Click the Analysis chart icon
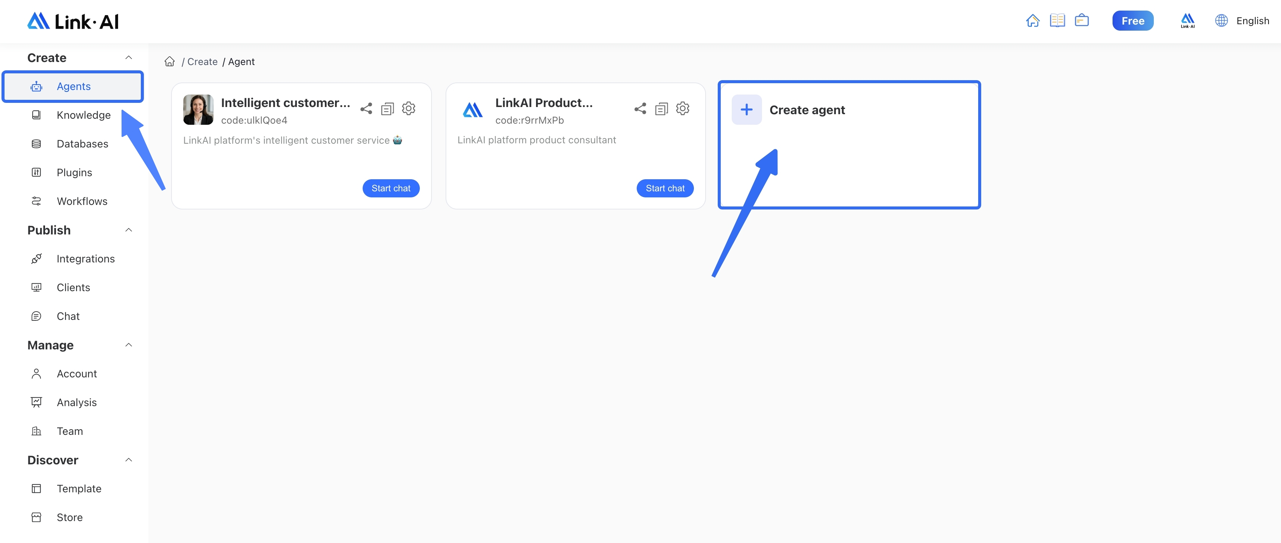The height and width of the screenshot is (543, 1281). (x=36, y=402)
